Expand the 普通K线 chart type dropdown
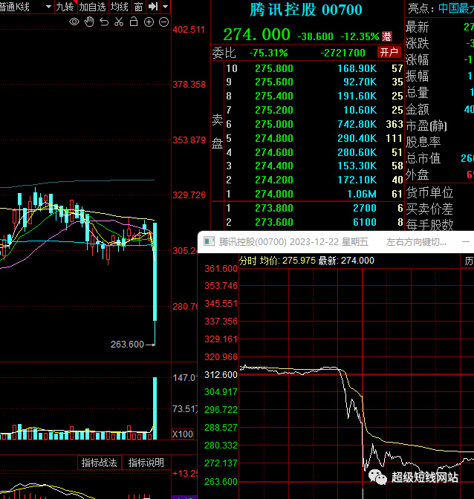Image resolution: width=474 pixels, height=499 pixels. 48,7
